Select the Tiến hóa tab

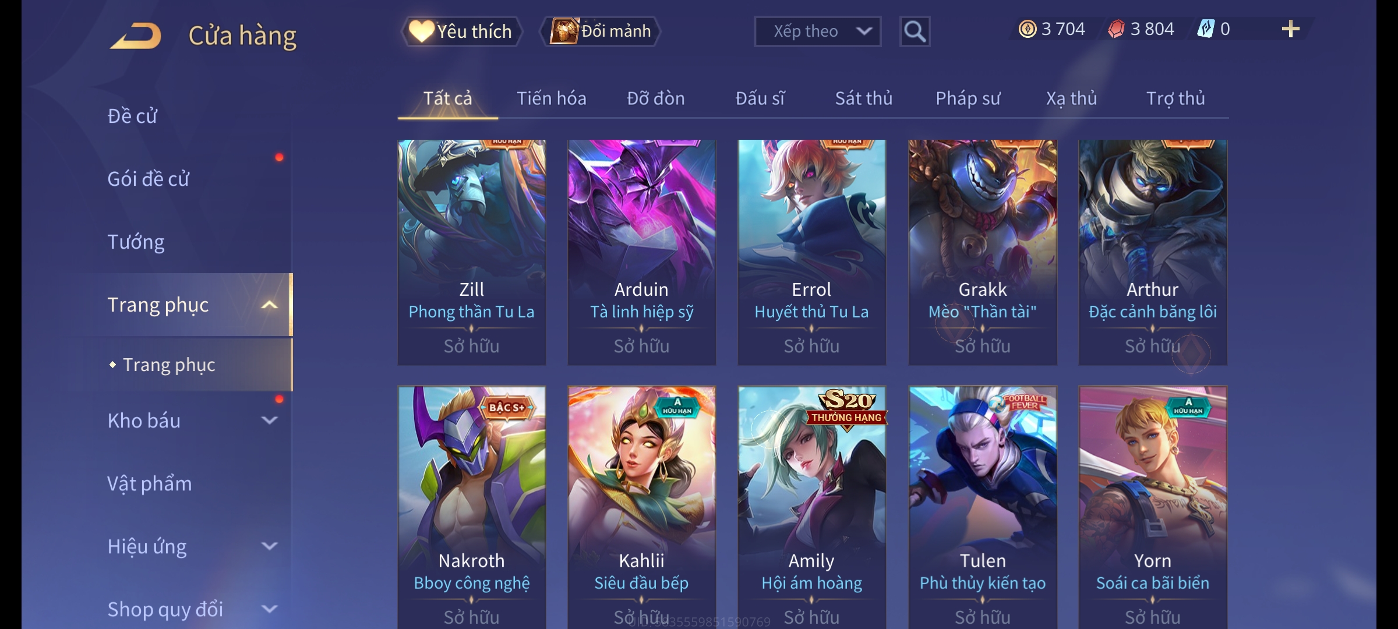click(x=551, y=98)
